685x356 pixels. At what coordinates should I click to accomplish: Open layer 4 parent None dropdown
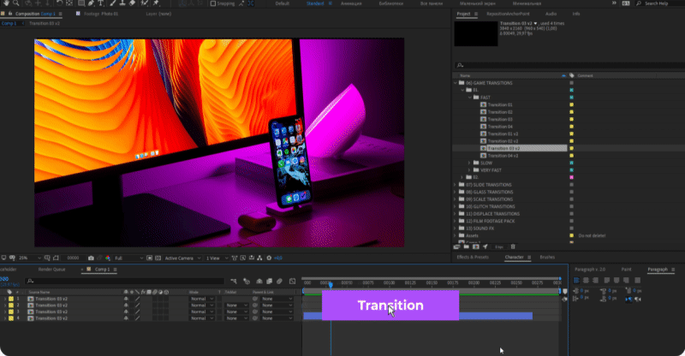(277, 318)
